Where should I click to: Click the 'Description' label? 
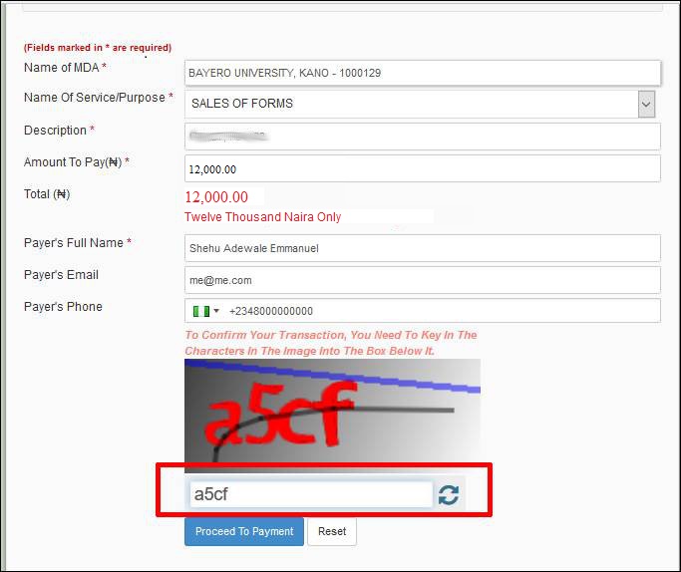coord(59,131)
